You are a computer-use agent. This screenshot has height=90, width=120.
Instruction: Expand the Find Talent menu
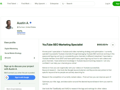[12, 3]
